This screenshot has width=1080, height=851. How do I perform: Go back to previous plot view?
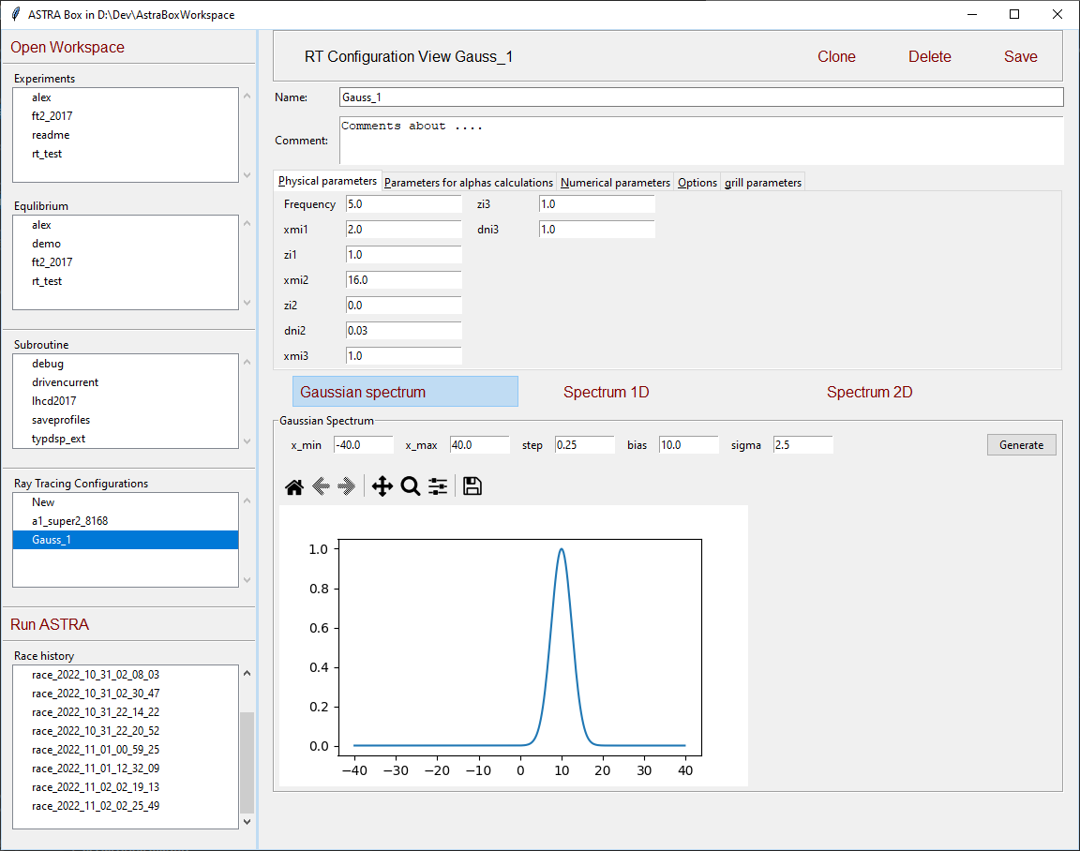(321, 486)
